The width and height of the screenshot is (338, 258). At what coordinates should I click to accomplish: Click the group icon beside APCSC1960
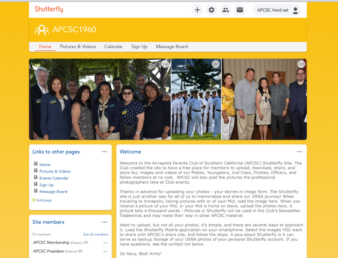pyautogui.click(x=42, y=30)
